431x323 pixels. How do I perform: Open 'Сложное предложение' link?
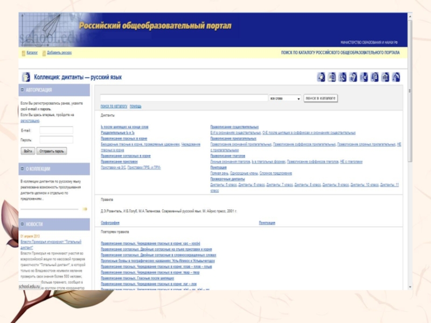coord(276,173)
